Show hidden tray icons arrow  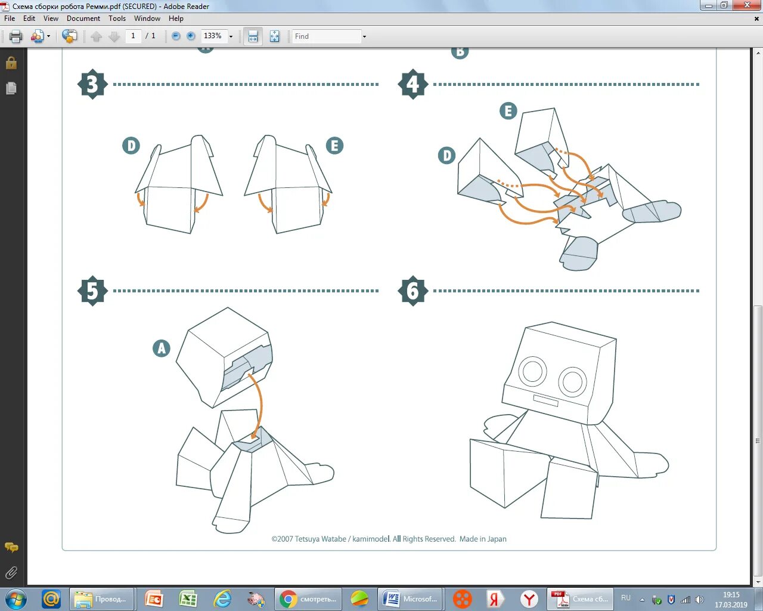coord(642,600)
